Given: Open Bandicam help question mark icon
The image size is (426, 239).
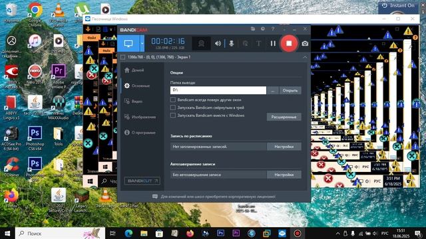Looking at the screenshot, I should (x=273, y=29).
